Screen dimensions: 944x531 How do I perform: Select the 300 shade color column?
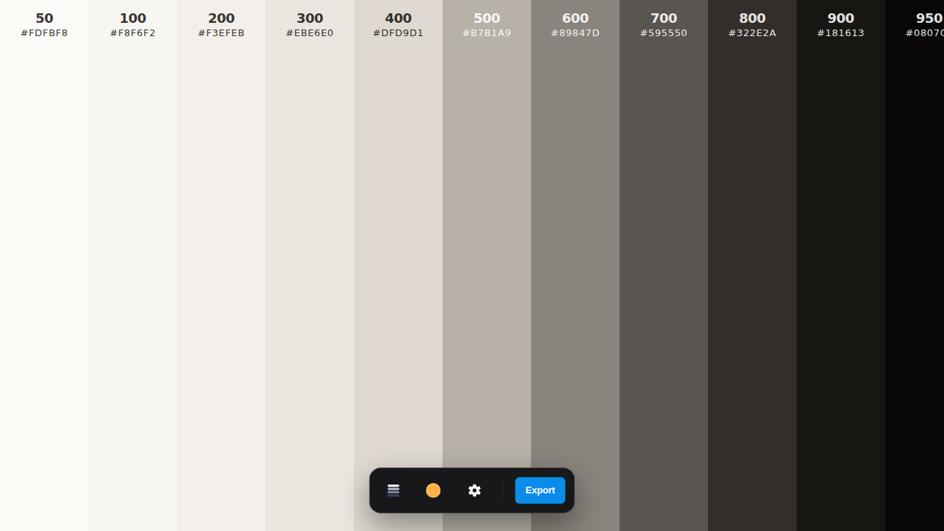(x=310, y=265)
